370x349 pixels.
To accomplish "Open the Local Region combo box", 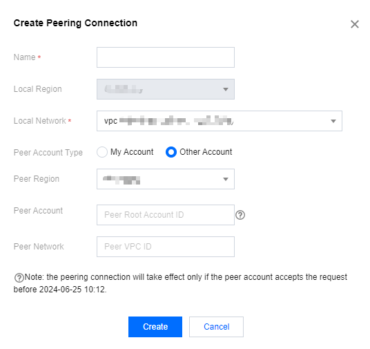I will click(x=166, y=89).
